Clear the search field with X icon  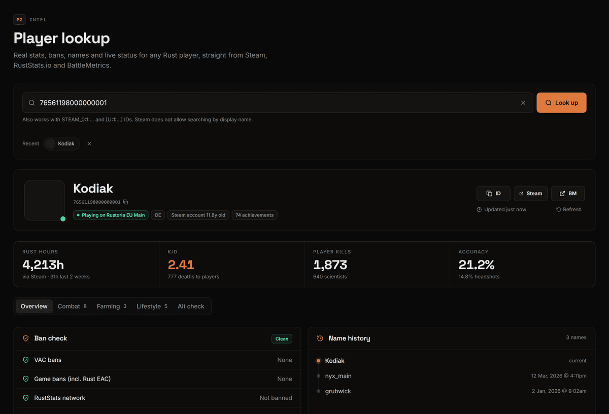523,103
